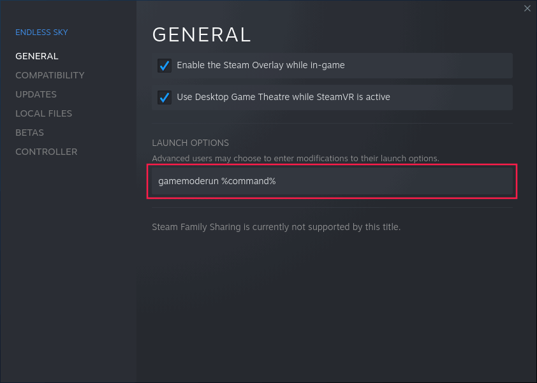Open the BETAS section
The height and width of the screenshot is (383, 537).
(29, 133)
